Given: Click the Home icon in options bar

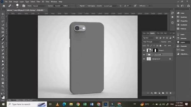Looking at the screenshot, I should coord(4,6).
